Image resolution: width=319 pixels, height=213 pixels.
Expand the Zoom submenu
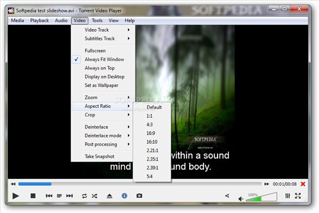(x=103, y=97)
